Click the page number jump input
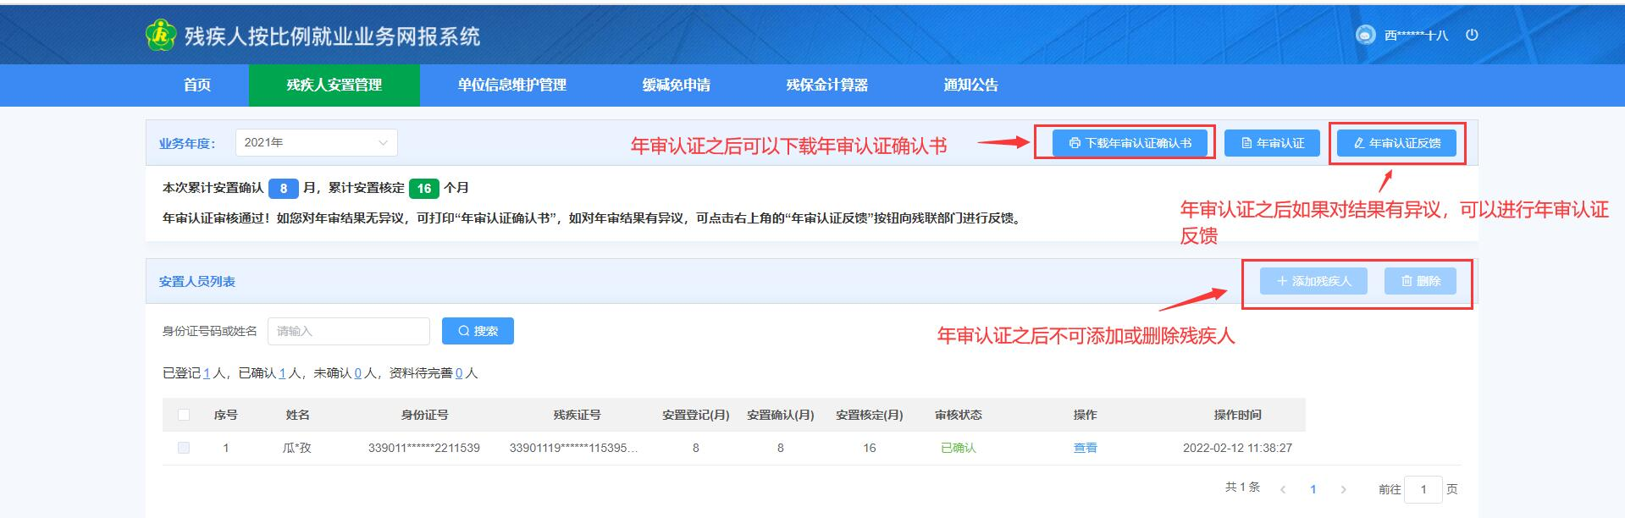Screen dimensions: 1625x518 click(1423, 489)
